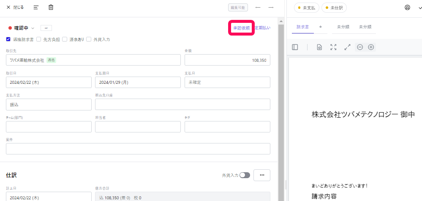Open the user account icon
The height and width of the screenshot is (201, 422).
(408, 8)
